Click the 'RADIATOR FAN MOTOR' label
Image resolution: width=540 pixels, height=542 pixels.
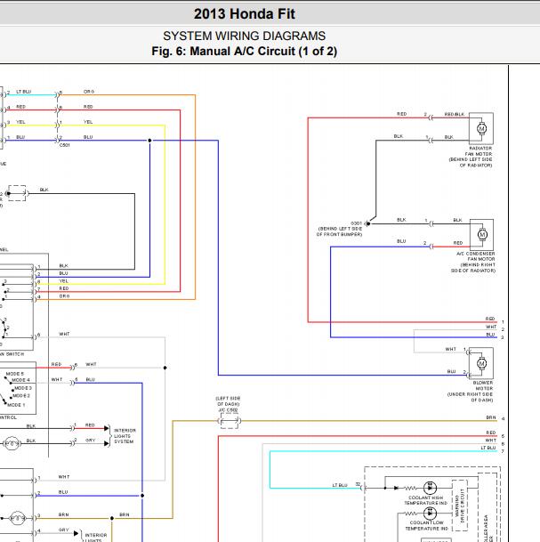pos(480,151)
